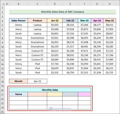Select the cell with $6,054

(84, 38)
